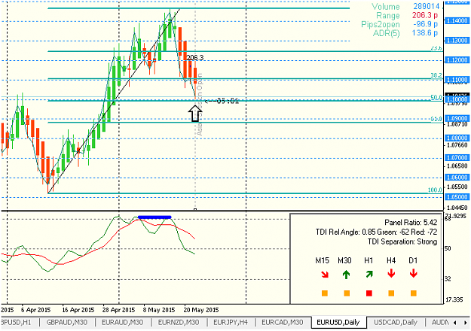
Task: Click the 1.11000 price level tag
Action: click(457, 80)
